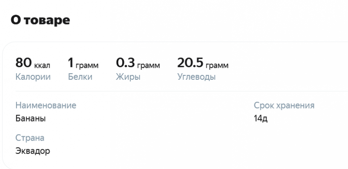This screenshot has width=348, height=169.
Task: Click the 'Наименование' field label
Action: pos(46,105)
